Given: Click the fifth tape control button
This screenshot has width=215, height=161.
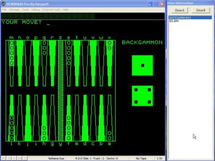Looking at the screenshot, I should (25, 158).
